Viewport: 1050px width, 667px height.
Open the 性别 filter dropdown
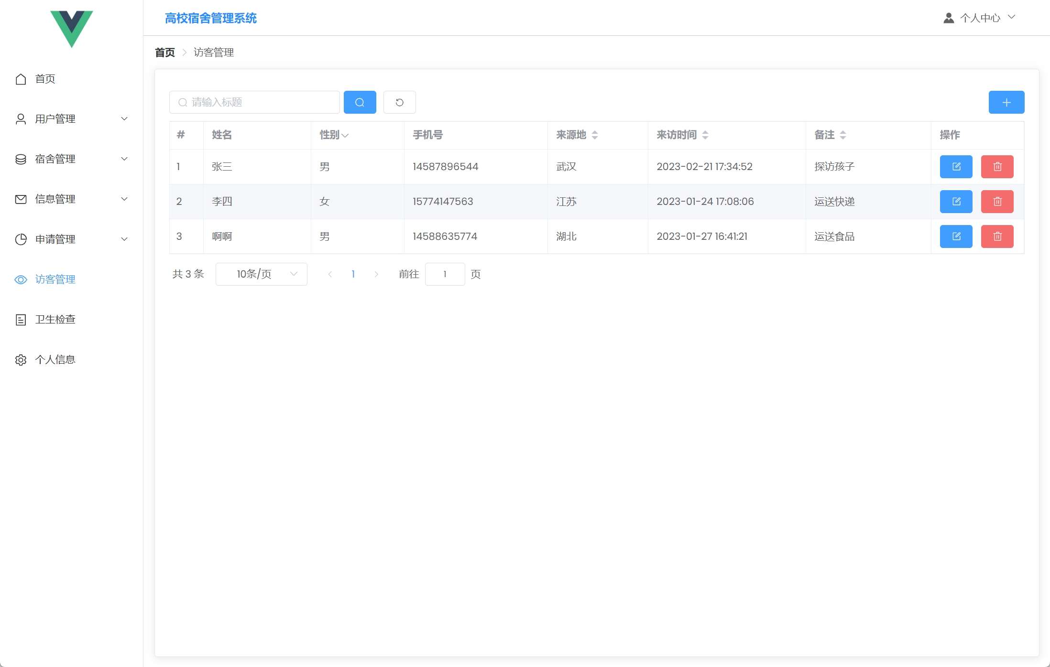coord(345,136)
